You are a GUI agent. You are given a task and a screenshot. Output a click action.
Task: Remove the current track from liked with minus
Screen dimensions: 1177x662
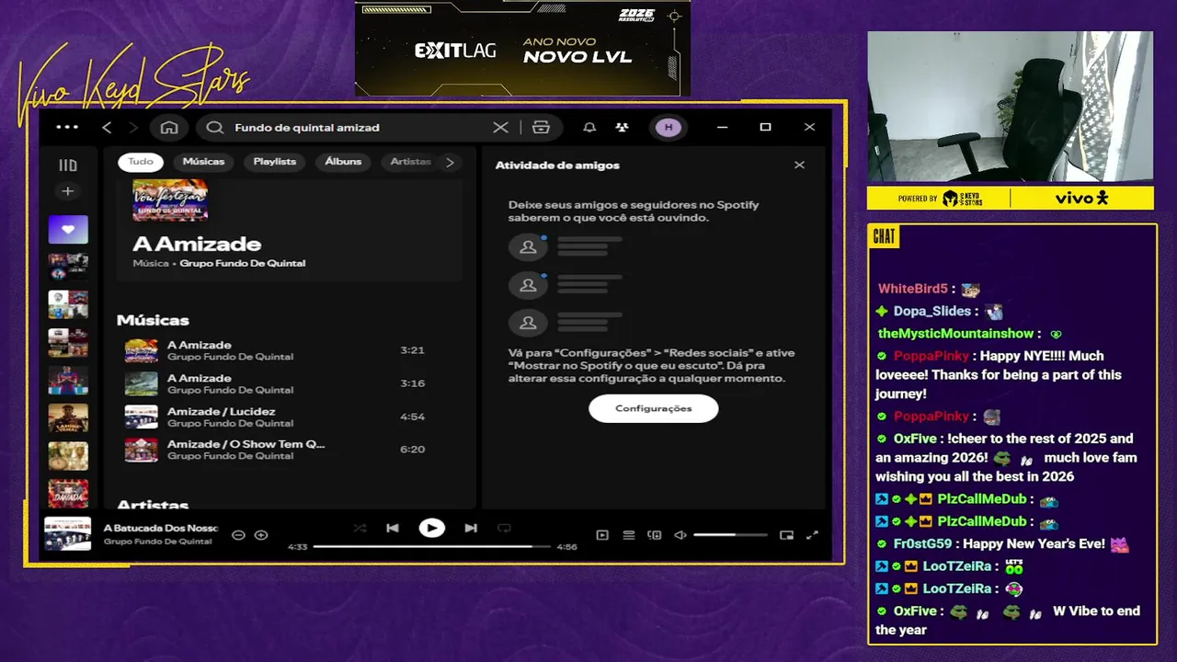(x=238, y=535)
